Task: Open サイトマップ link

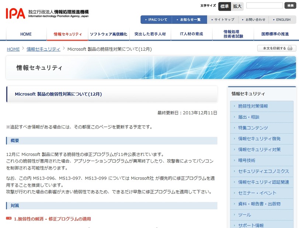Action: [223, 19]
